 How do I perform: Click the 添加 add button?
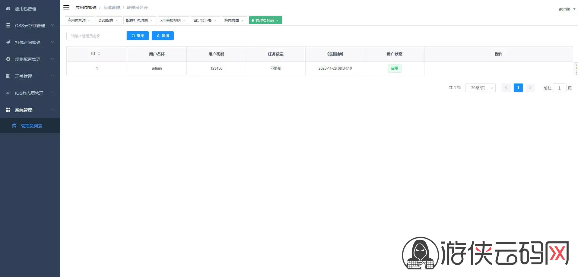tap(163, 36)
